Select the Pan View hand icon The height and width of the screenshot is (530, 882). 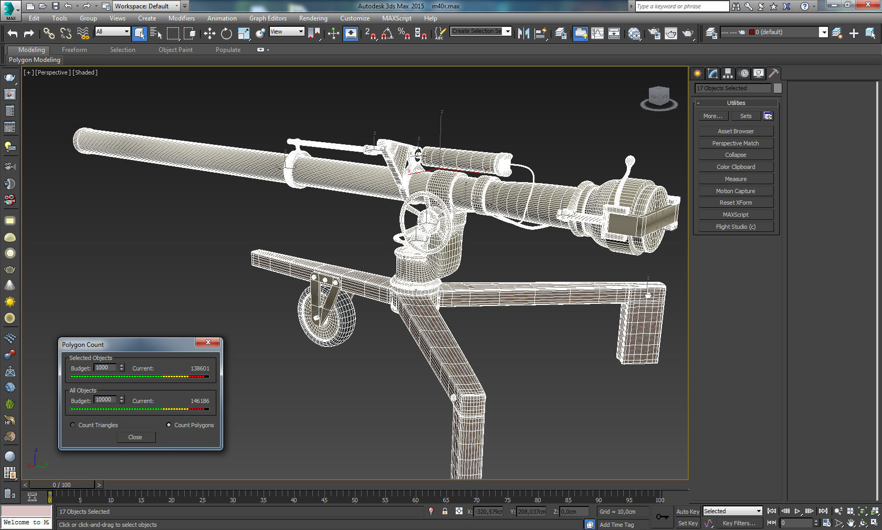851,523
